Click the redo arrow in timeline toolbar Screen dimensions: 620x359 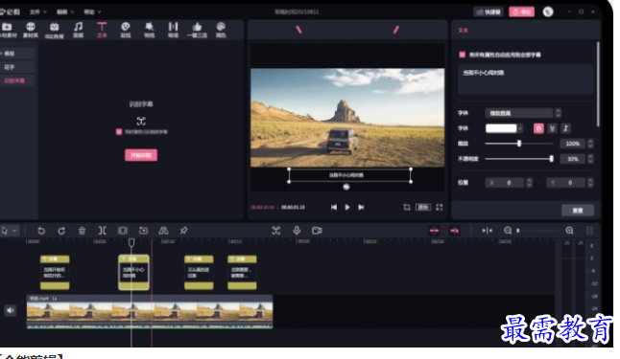(x=61, y=231)
